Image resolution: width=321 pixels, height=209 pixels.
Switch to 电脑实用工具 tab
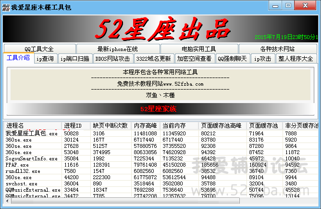(x=199, y=49)
